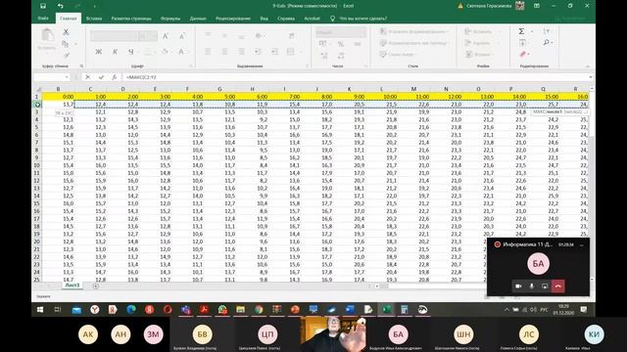This screenshot has height=352, width=627.
Task: Hang up the call with the red button
Action: 557,286
